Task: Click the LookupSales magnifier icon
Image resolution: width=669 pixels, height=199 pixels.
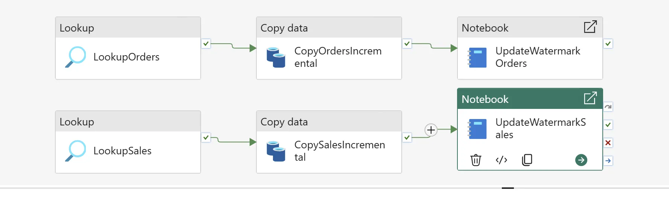Action: pos(76,151)
